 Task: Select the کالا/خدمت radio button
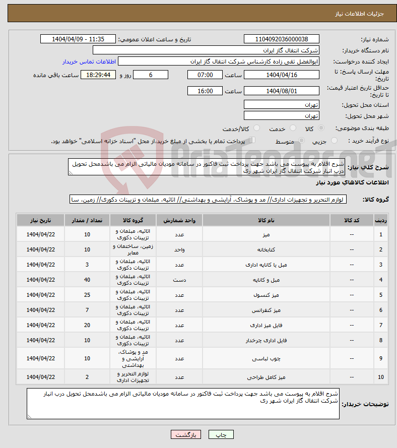pyautogui.click(x=256, y=128)
